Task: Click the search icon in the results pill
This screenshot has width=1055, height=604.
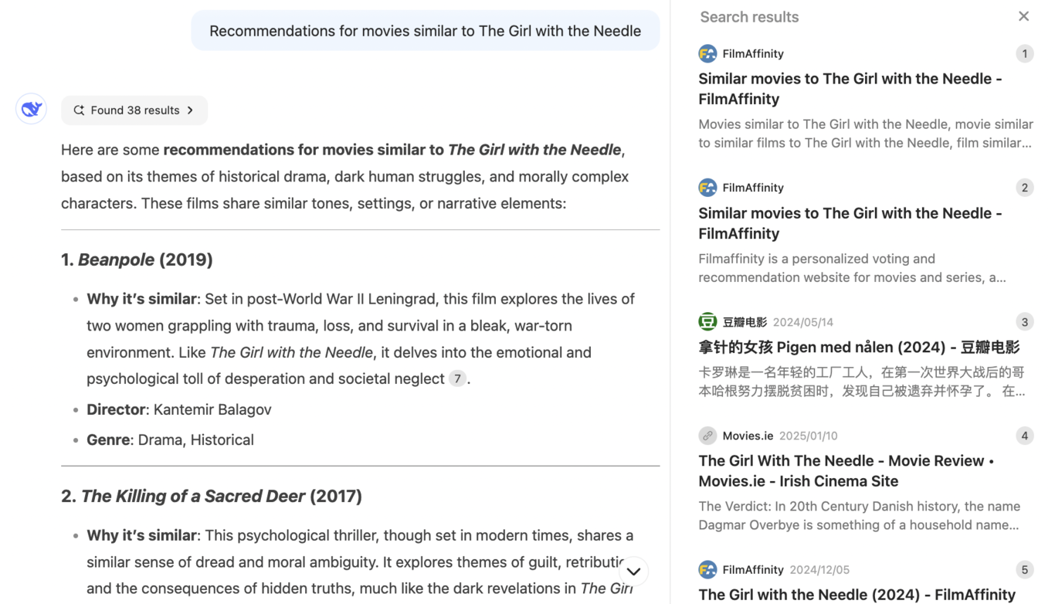Action: pyautogui.click(x=79, y=110)
